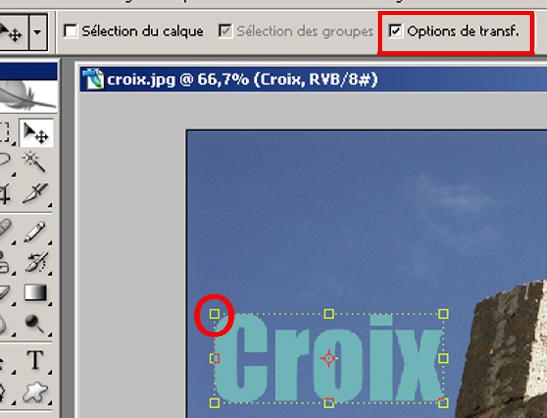The width and height of the screenshot is (547, 418).
Task: Select the Custom Shape tool
Action: (x=35, y=393)
